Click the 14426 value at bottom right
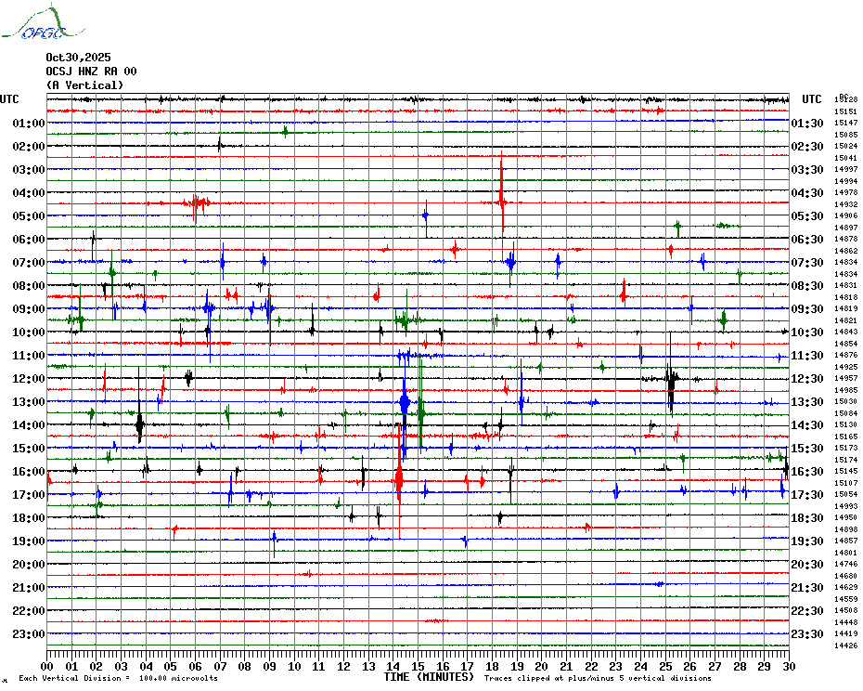863x691 pixels. pyautogui.click(x=845, y=645)
